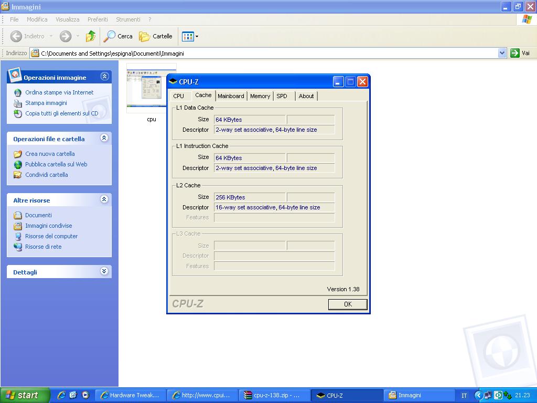Collapse the Operazioni immagine panel
The height and width of the screenshot is (403, 537).
(104, 77)
